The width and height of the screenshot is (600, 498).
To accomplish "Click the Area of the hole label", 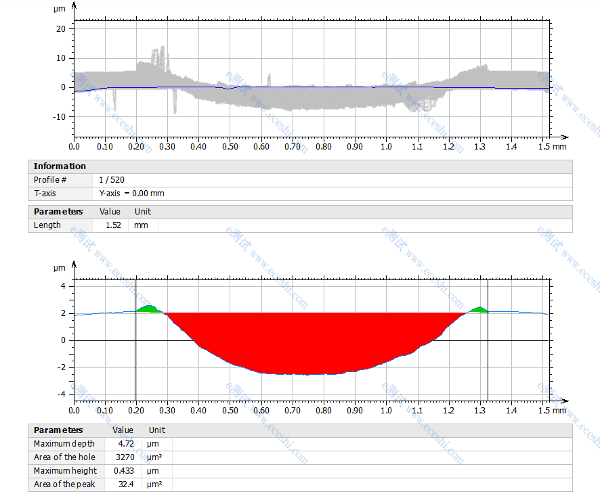I will coord(64,457).
